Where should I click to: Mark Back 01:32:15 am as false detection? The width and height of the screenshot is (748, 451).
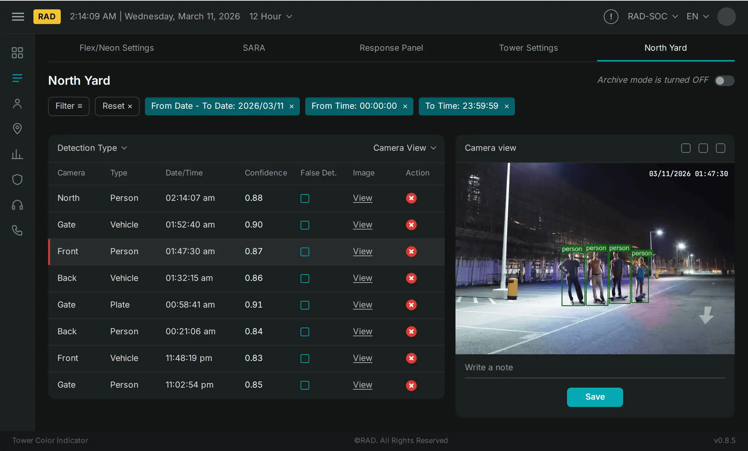tap(305, 279)
